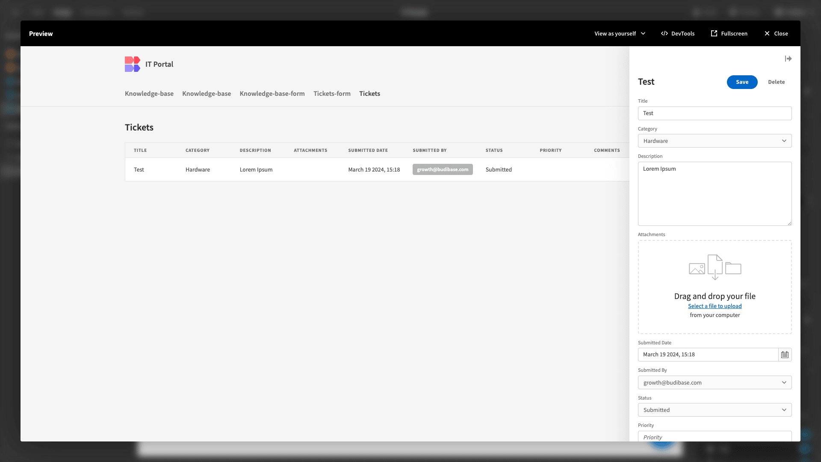This screenshot has width=821, height=462.
Task: Expand the Submitted By dropdown field
Action: tap(784, 382)
